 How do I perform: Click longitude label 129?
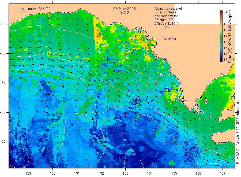click(x=28, y=174)
